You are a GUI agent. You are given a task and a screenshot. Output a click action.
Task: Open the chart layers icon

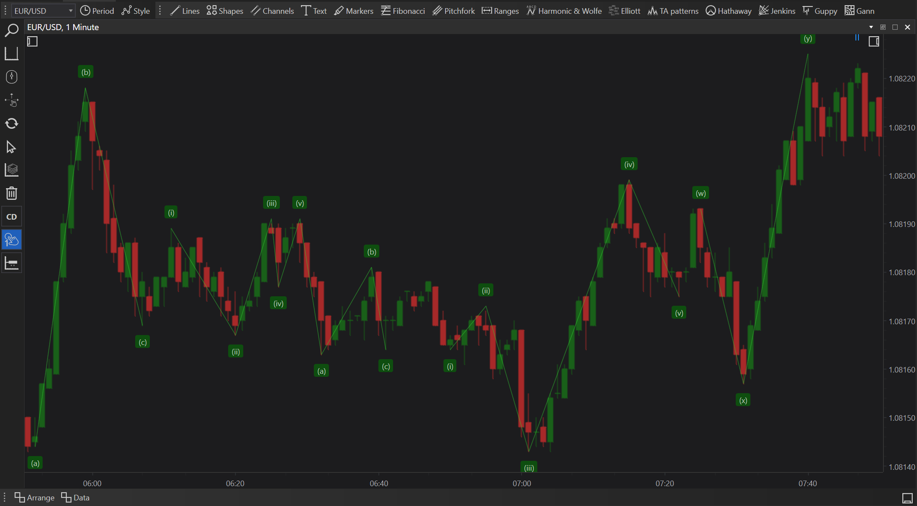click(12, 170)
